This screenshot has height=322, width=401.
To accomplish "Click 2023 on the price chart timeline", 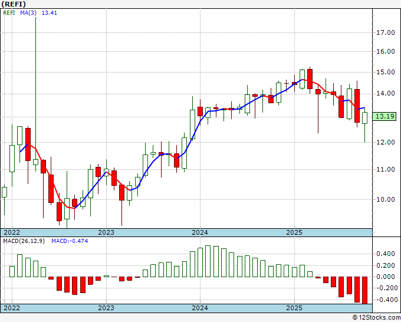I will 106,232.
